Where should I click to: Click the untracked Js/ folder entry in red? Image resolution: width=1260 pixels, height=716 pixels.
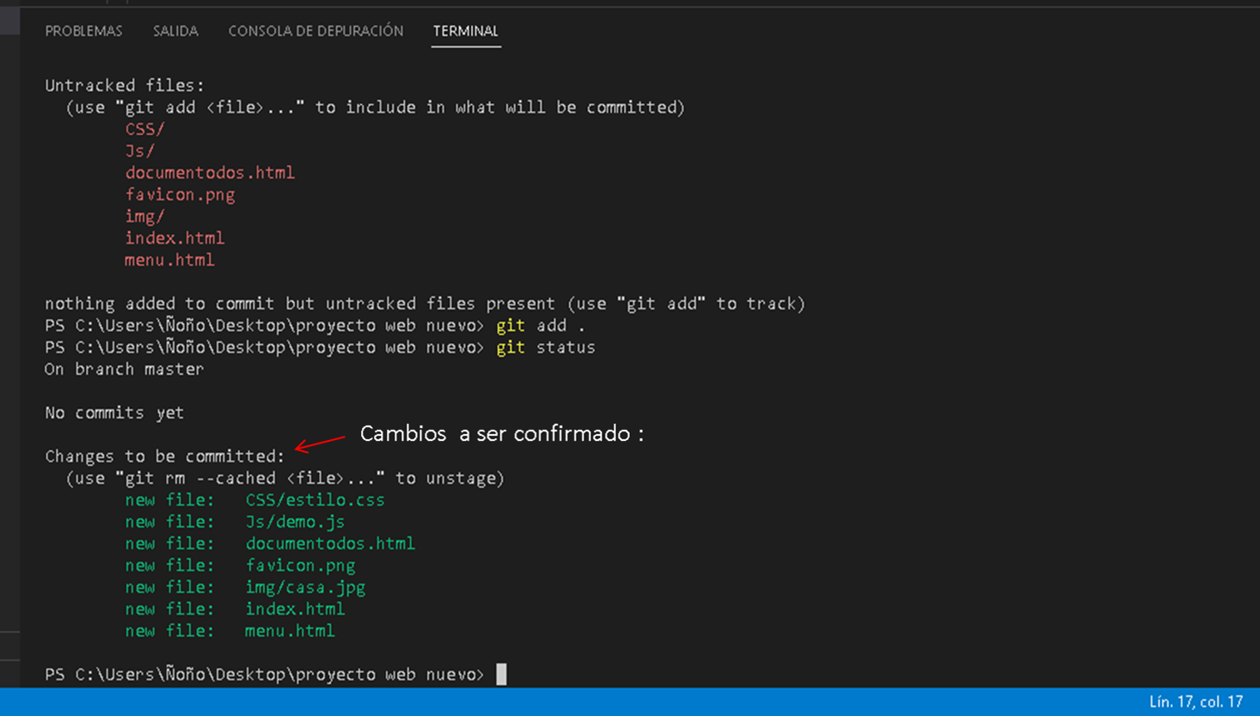pyautogui.click(x=139, y=150)
